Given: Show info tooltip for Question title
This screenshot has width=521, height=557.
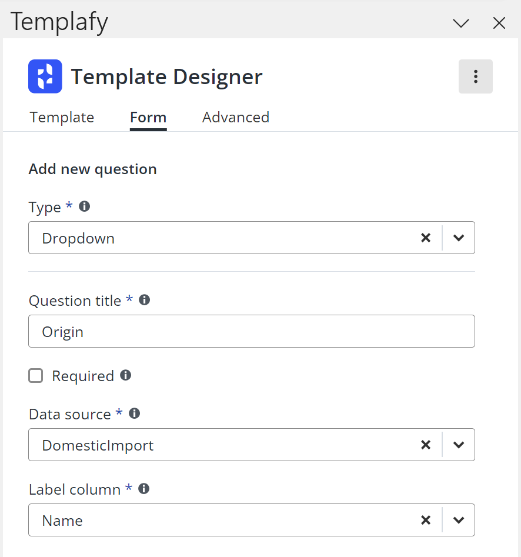Looking at the screenshot, I should [x=144, y=300].
